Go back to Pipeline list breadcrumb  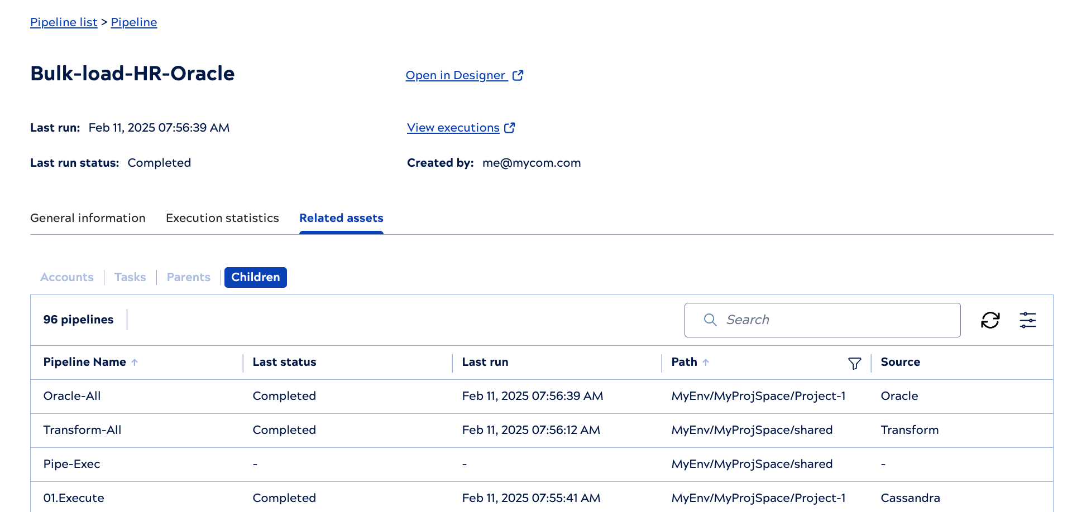64,22
